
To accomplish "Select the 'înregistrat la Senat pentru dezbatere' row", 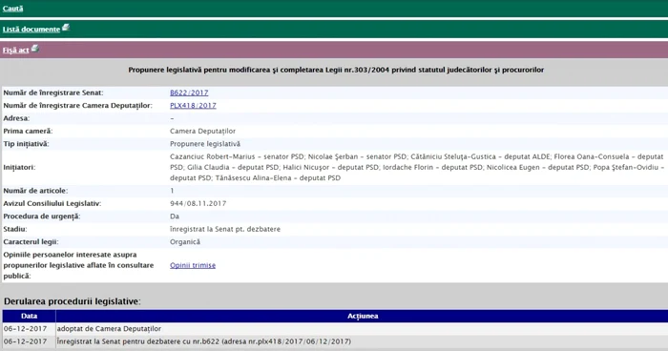I will (335, 341).
